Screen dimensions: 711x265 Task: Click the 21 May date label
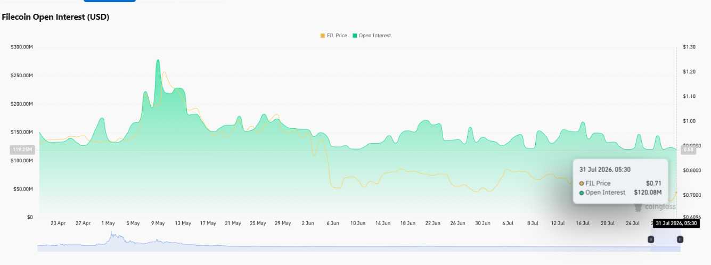click(x=233, y=224)
